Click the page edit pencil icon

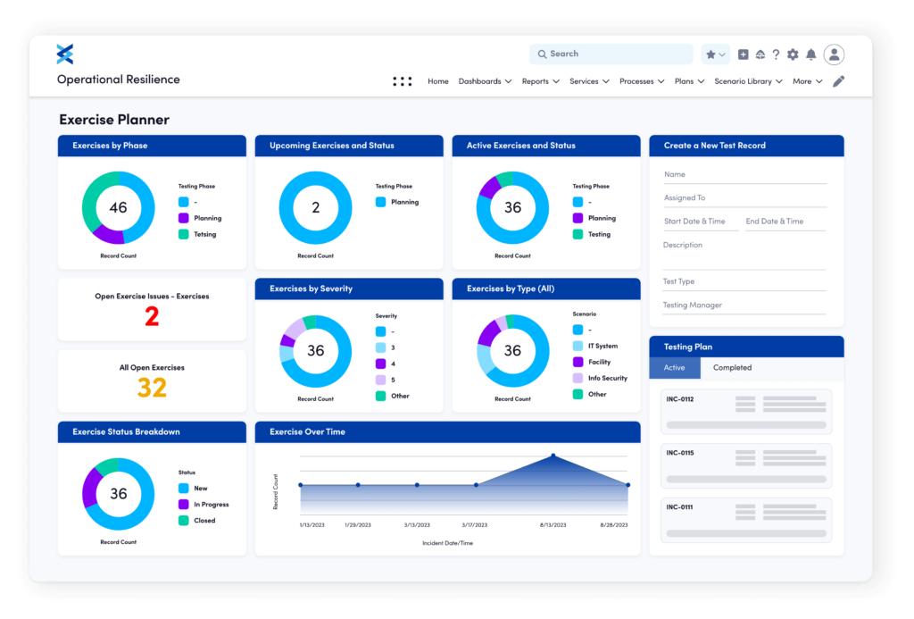point(837,80)
